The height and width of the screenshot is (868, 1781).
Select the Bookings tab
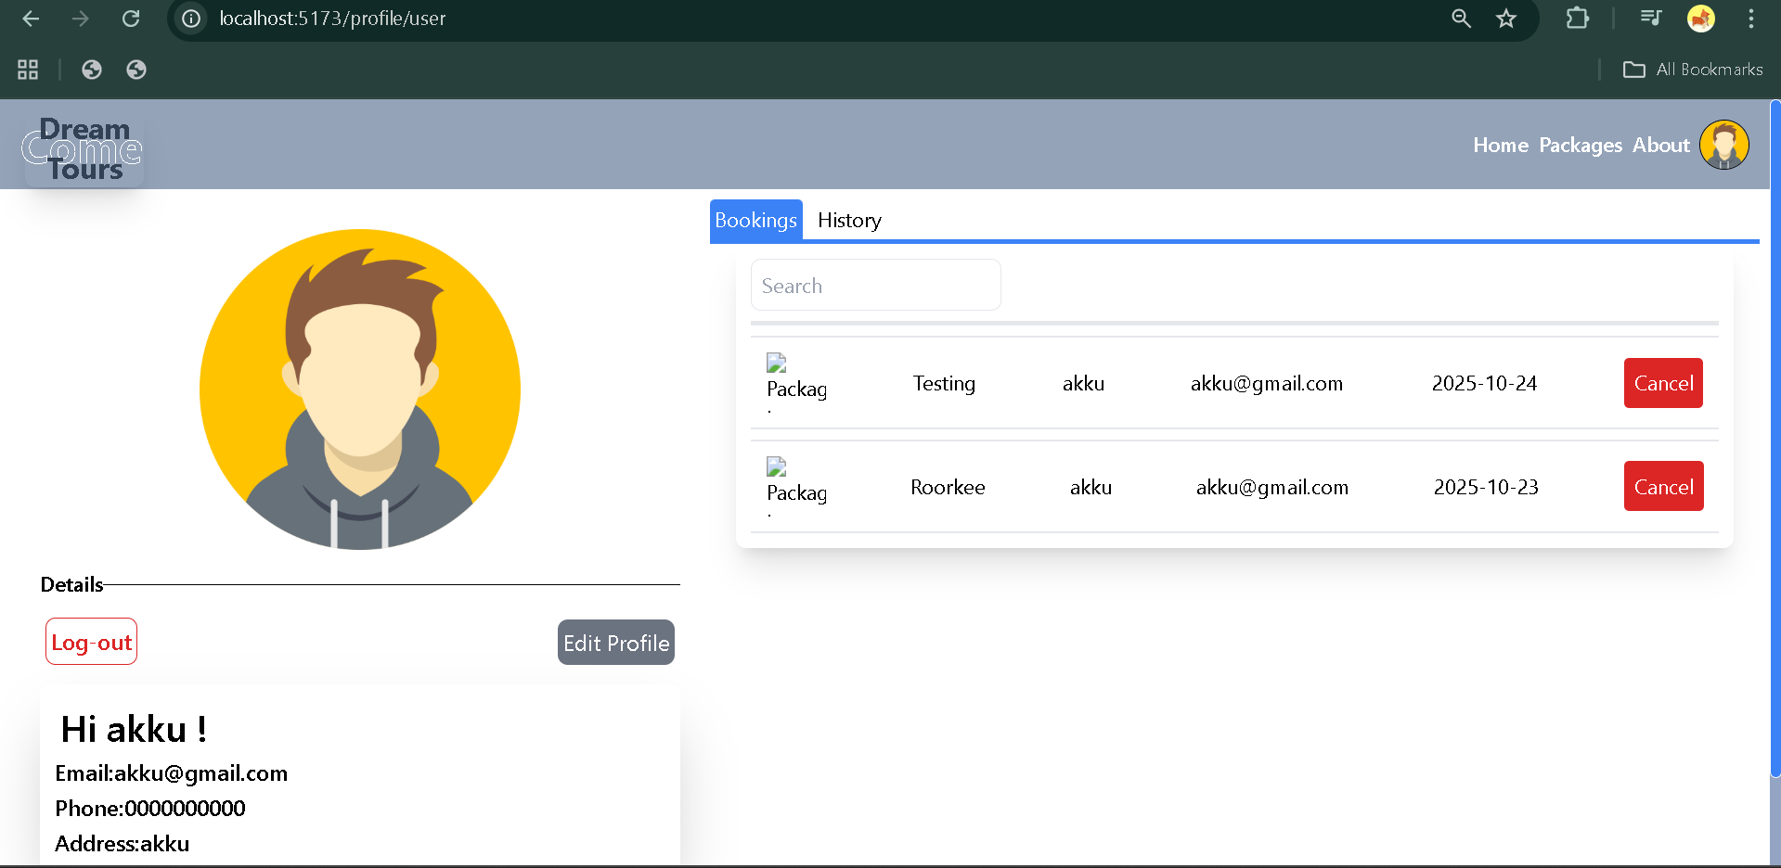(x=755, y=221)
